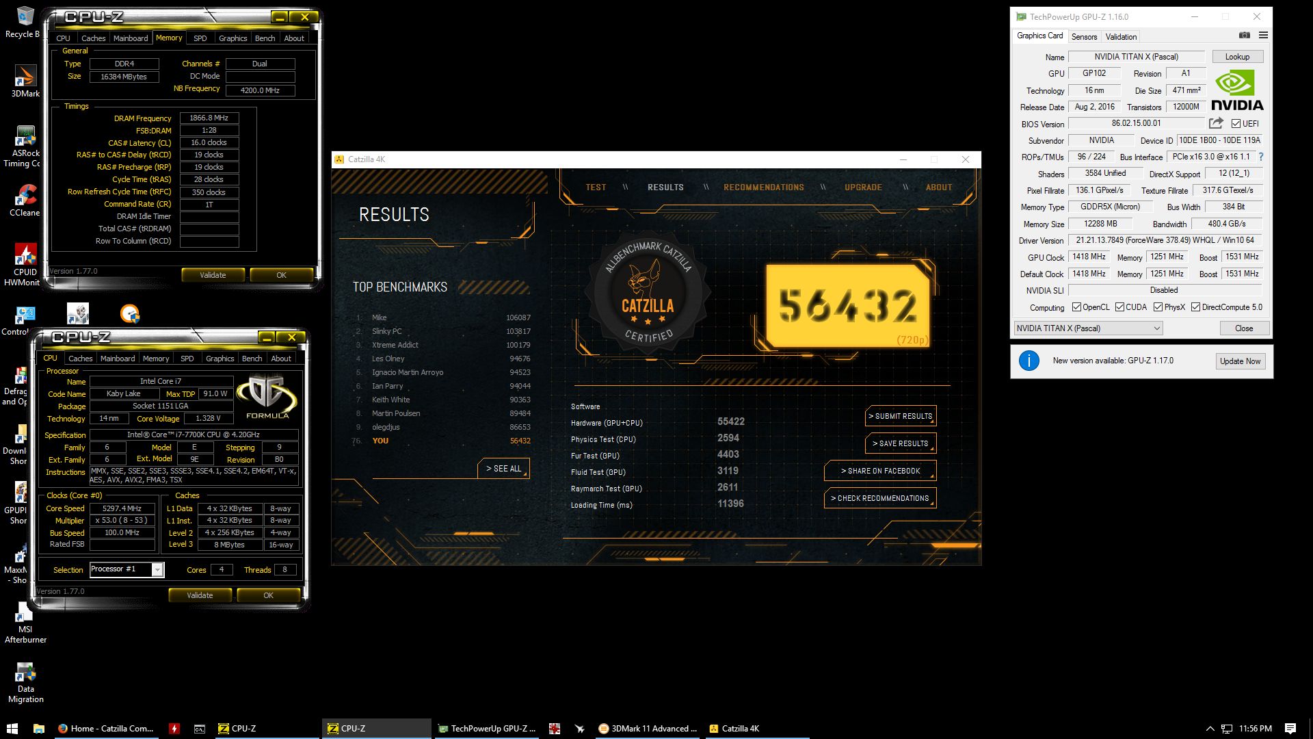Click CHECK RECOMMENDATIONS button

880,498
